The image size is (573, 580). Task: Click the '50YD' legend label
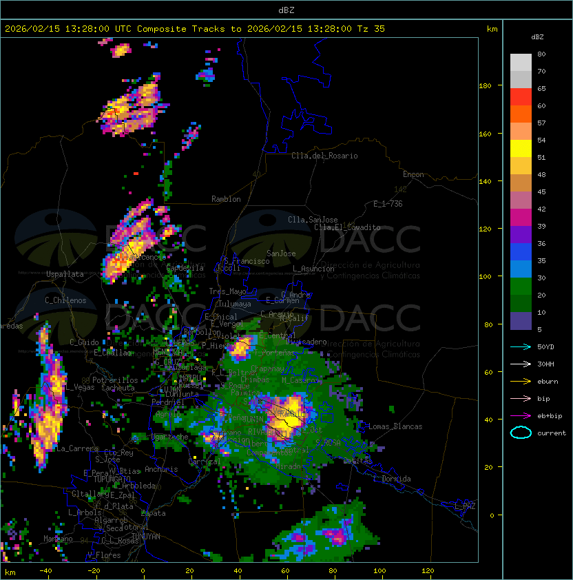coord(545,346)
